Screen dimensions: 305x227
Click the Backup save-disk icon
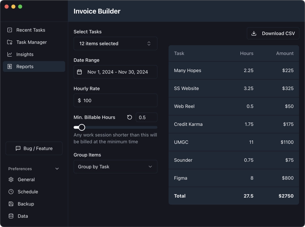click(11, 204)
